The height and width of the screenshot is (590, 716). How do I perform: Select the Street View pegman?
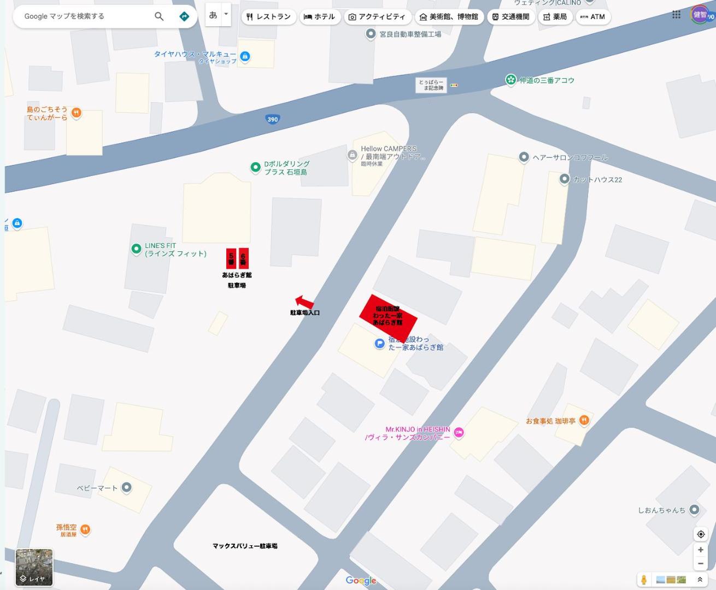pyautogui.click(x=644, y=580)
